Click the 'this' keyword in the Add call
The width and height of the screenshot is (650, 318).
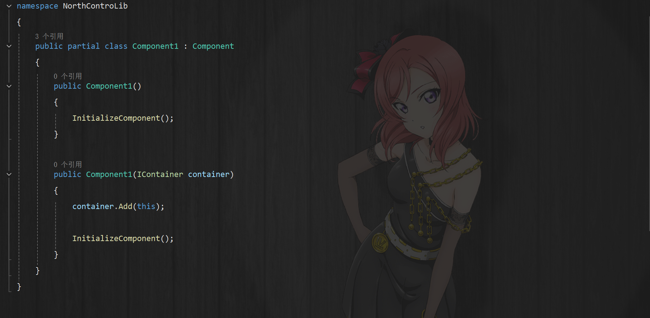pyautogui.click(x=146, y=207)
